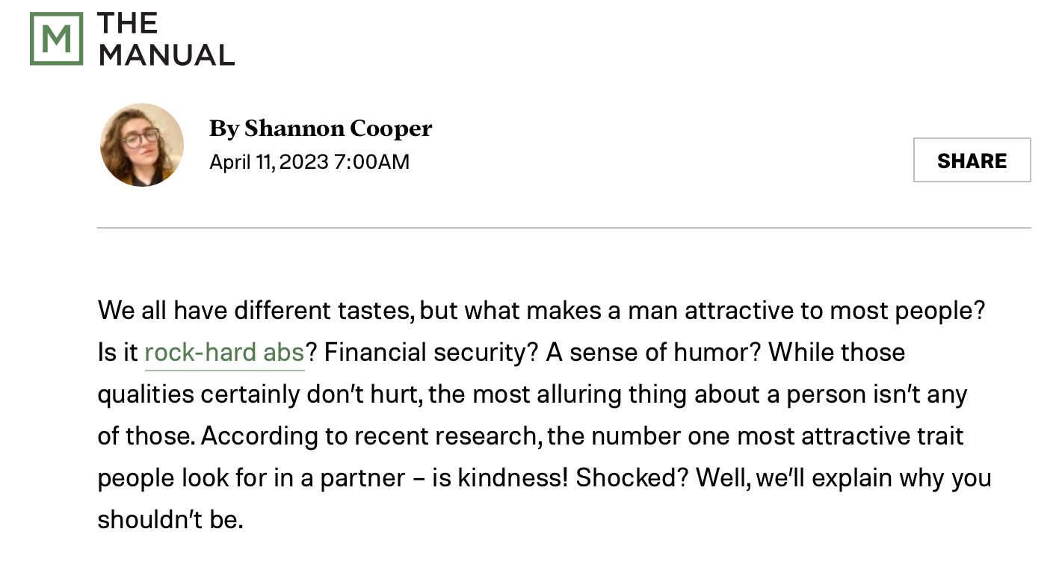Follow the rock-hard abs link
Screen dimensions: 1056x582
tap(224, 352)
